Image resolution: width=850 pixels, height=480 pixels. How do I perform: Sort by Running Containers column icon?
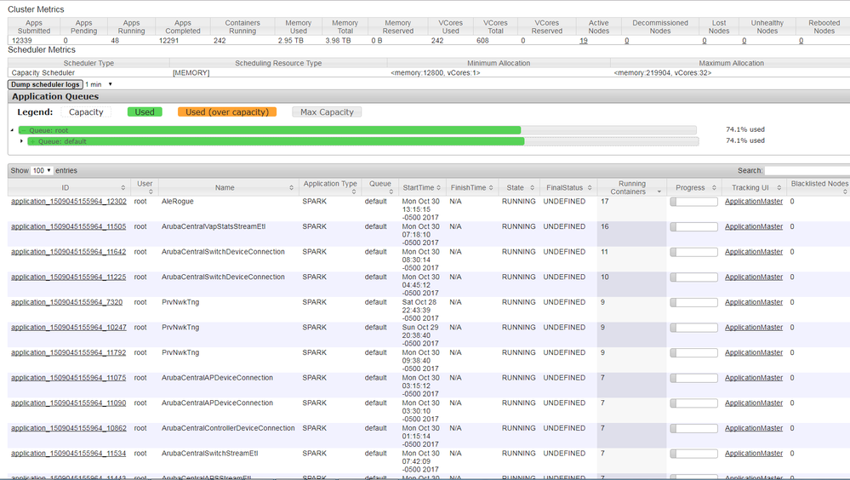point(659,191)
